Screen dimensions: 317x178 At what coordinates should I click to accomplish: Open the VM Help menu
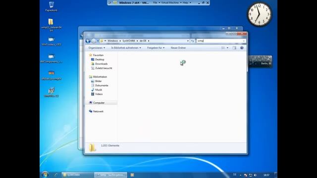[187, 2]
